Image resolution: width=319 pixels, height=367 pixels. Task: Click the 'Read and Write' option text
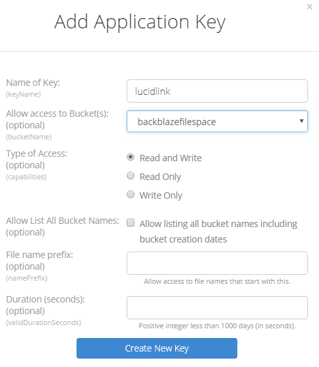click(x=170, y=158)
